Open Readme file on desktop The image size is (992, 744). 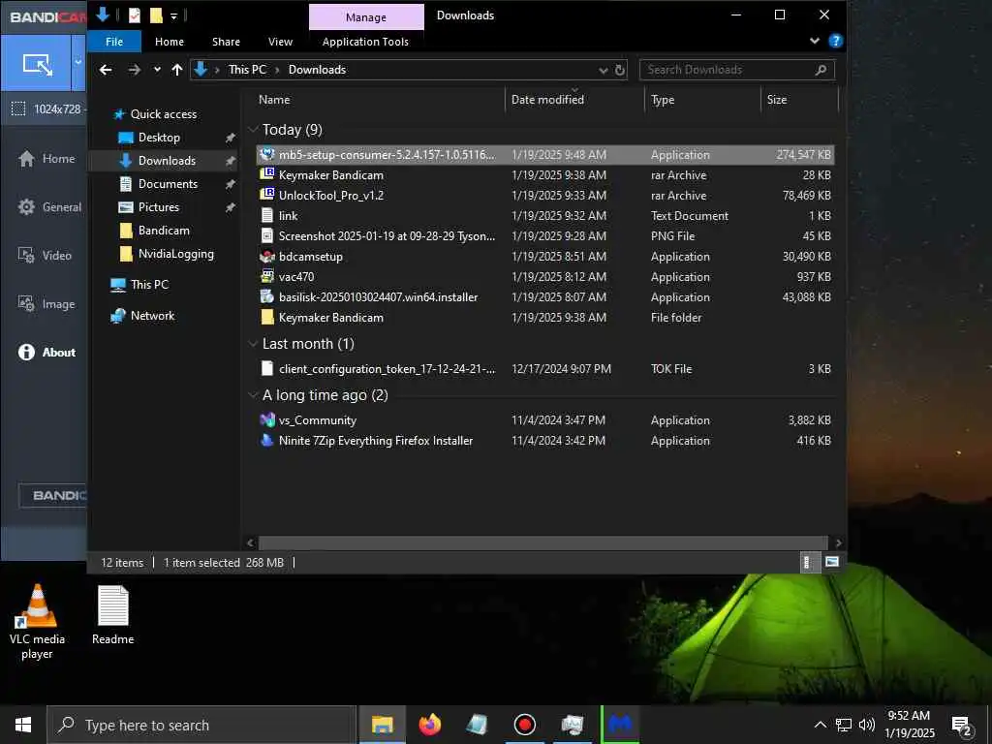[113, 615]
